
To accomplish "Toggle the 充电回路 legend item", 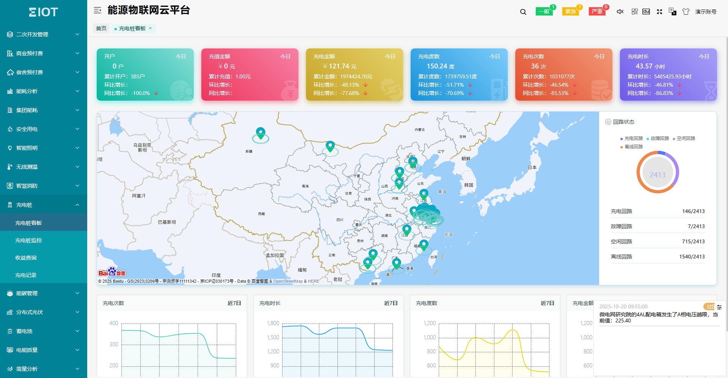I will [x=631, y=138].
